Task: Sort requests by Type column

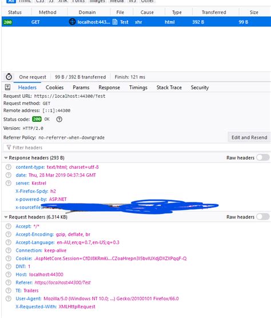Action: tap(177, 12)
